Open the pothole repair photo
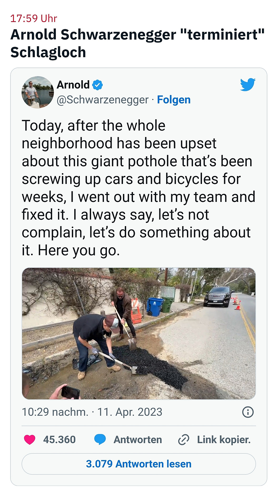The height and width of the screenshot is (489, 277). point(139,334)
